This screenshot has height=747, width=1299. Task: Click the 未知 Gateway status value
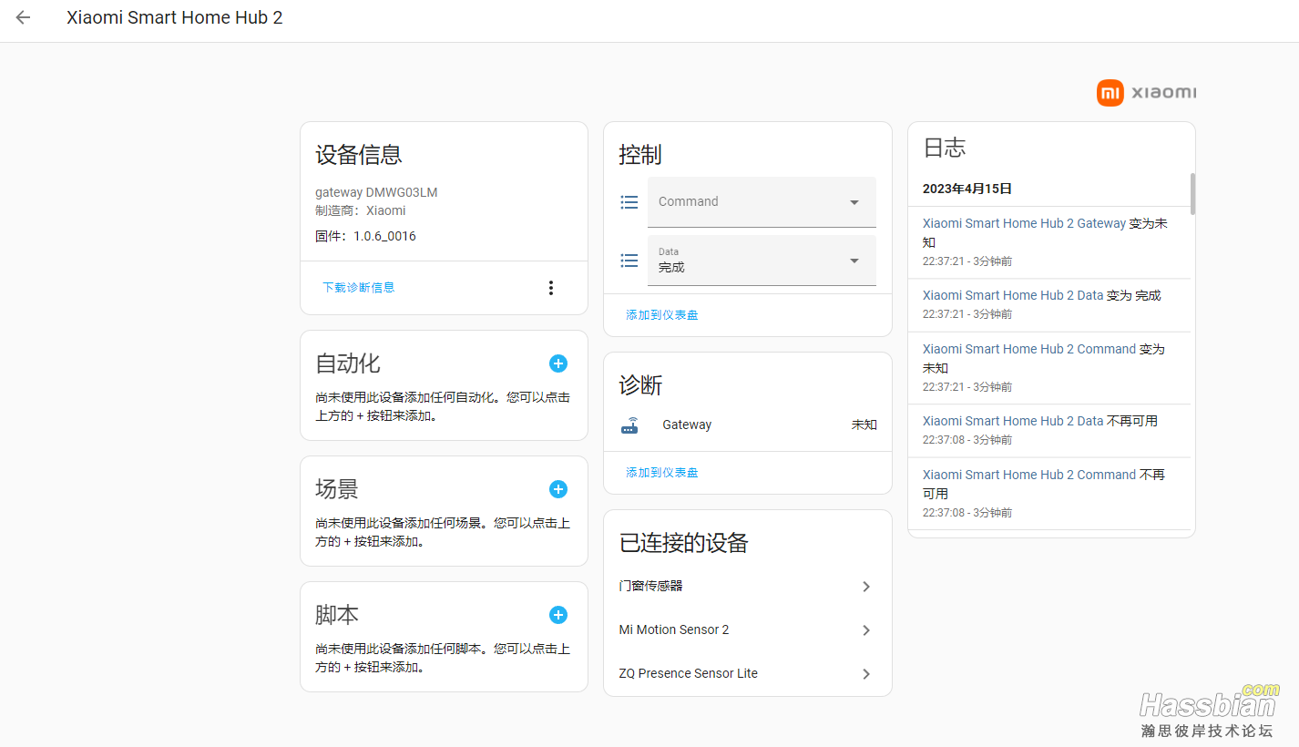pyautogui.click(x=864, y=425)
